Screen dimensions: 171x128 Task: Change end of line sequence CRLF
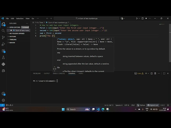tap(133, 105)
